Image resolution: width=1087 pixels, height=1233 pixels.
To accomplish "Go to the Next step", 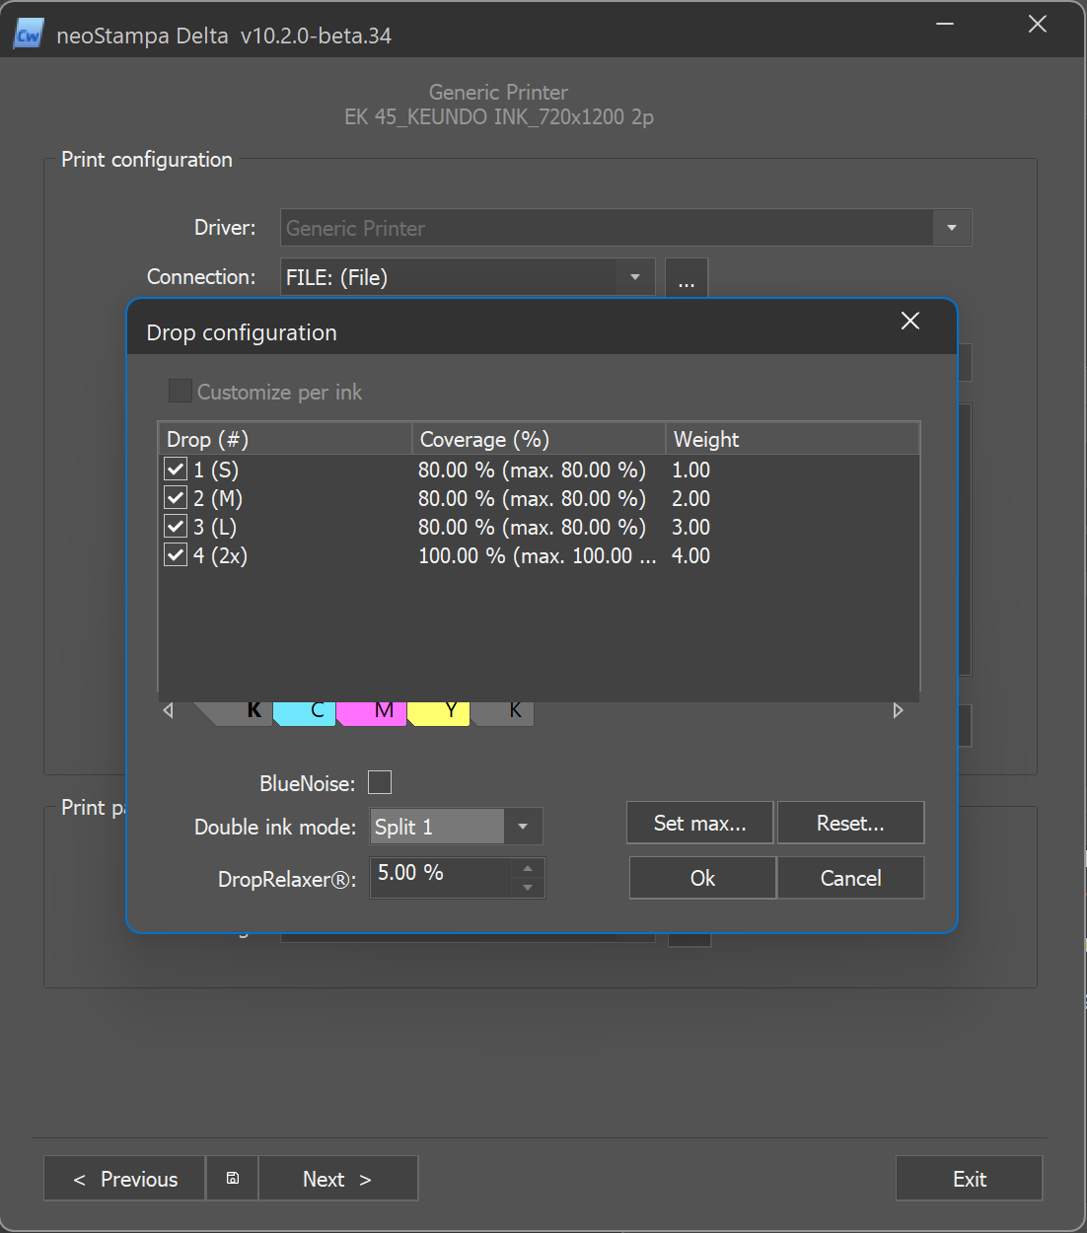I will click(337, 1178).
